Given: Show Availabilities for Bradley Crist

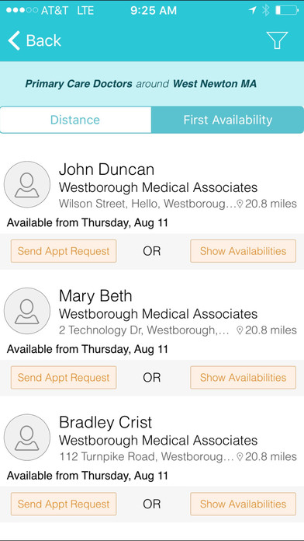Looking at the screenshot, I should (x=243, y=504).
